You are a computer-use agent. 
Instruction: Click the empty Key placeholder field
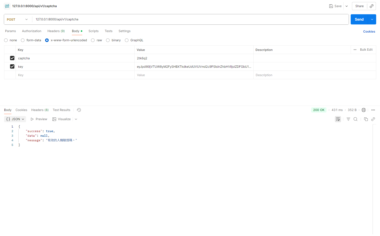point(75,75)
